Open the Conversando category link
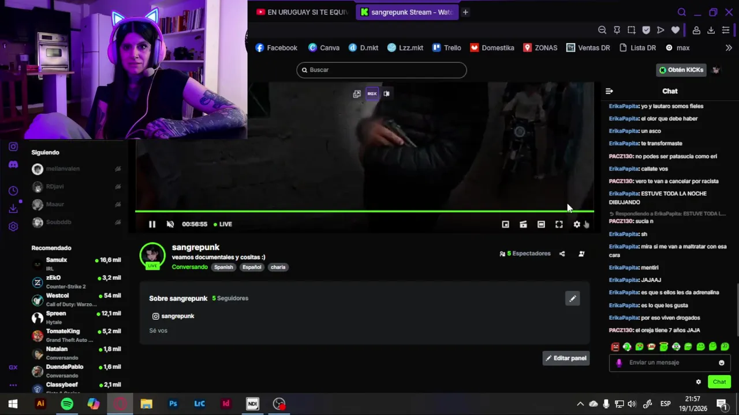Viewport: 739px width, 415px height. point(189,267)
